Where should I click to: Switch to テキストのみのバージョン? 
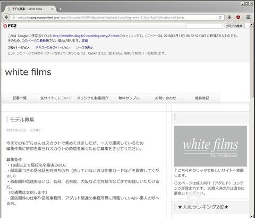(53, 47)
